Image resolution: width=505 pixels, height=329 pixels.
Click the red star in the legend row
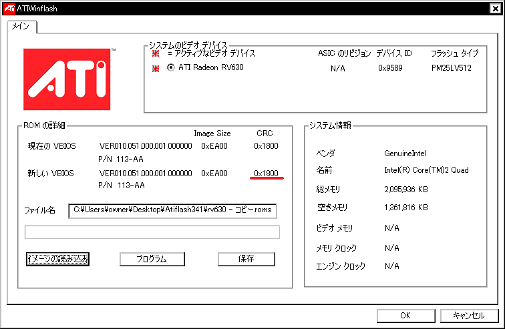pos(156,53)
